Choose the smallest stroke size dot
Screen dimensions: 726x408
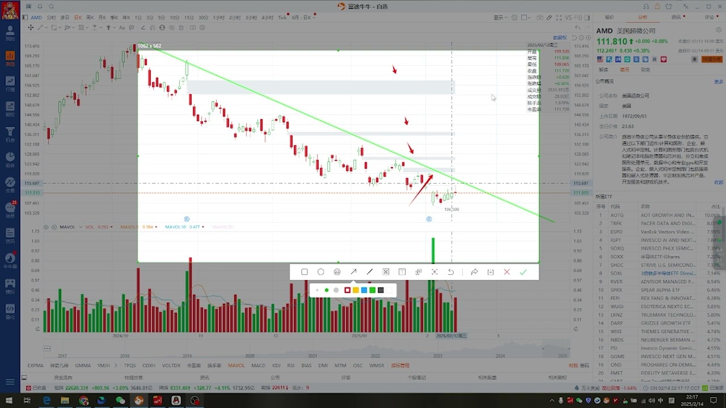318,290
